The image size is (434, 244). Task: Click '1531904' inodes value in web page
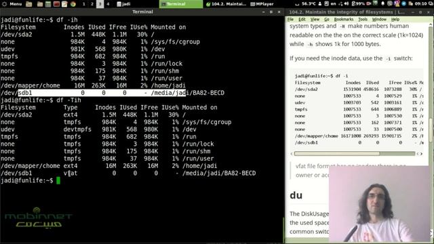[x=352, y=89]
